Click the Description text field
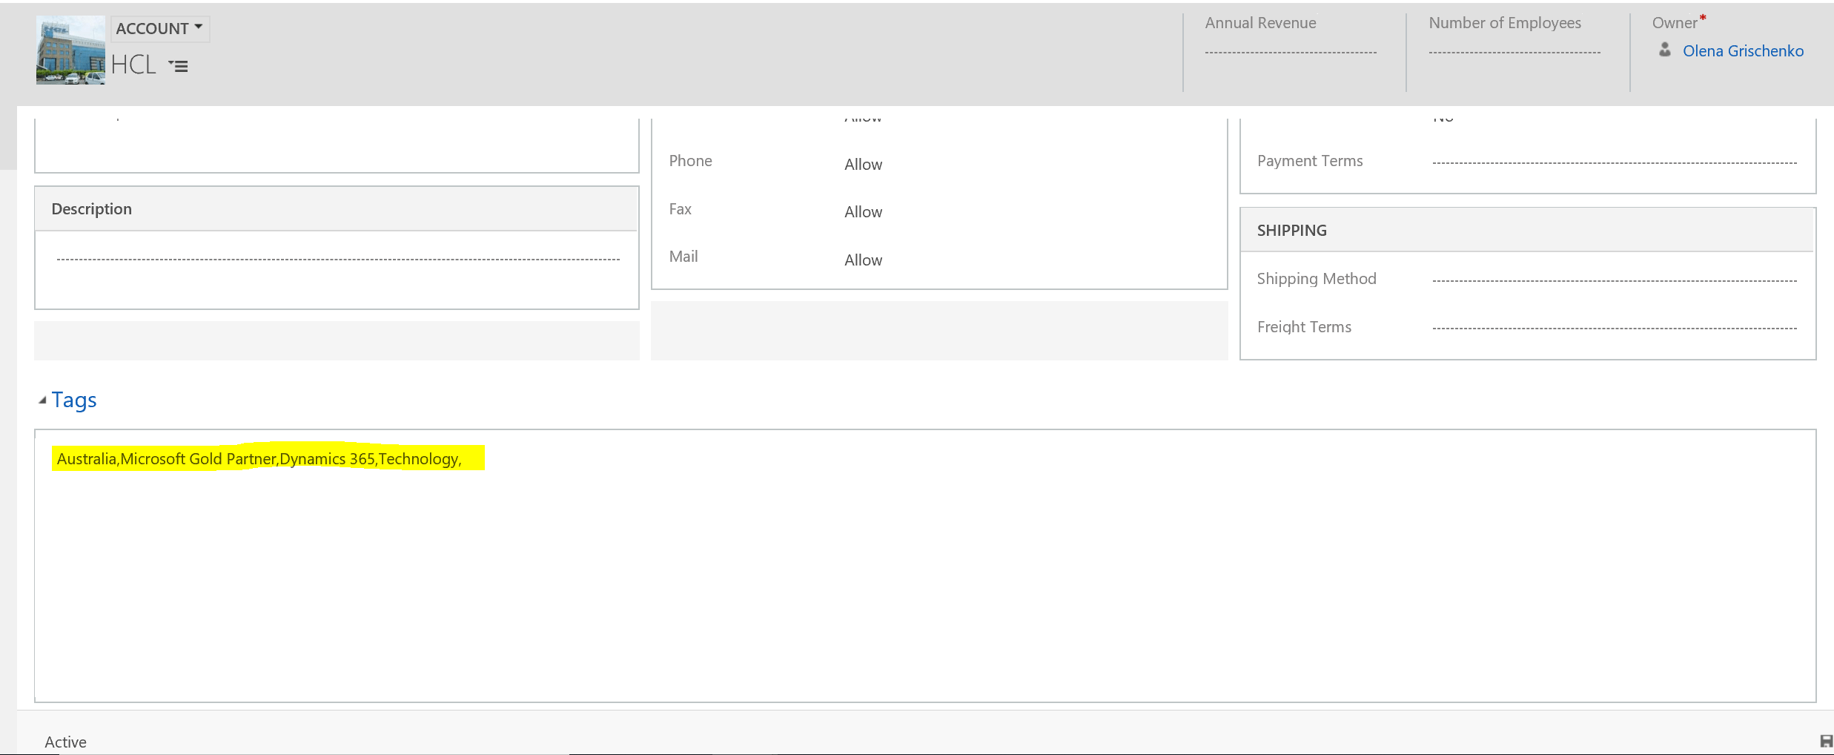This screenshot has width=1834, height=755. pyautogui.click(x=337, y=260)
